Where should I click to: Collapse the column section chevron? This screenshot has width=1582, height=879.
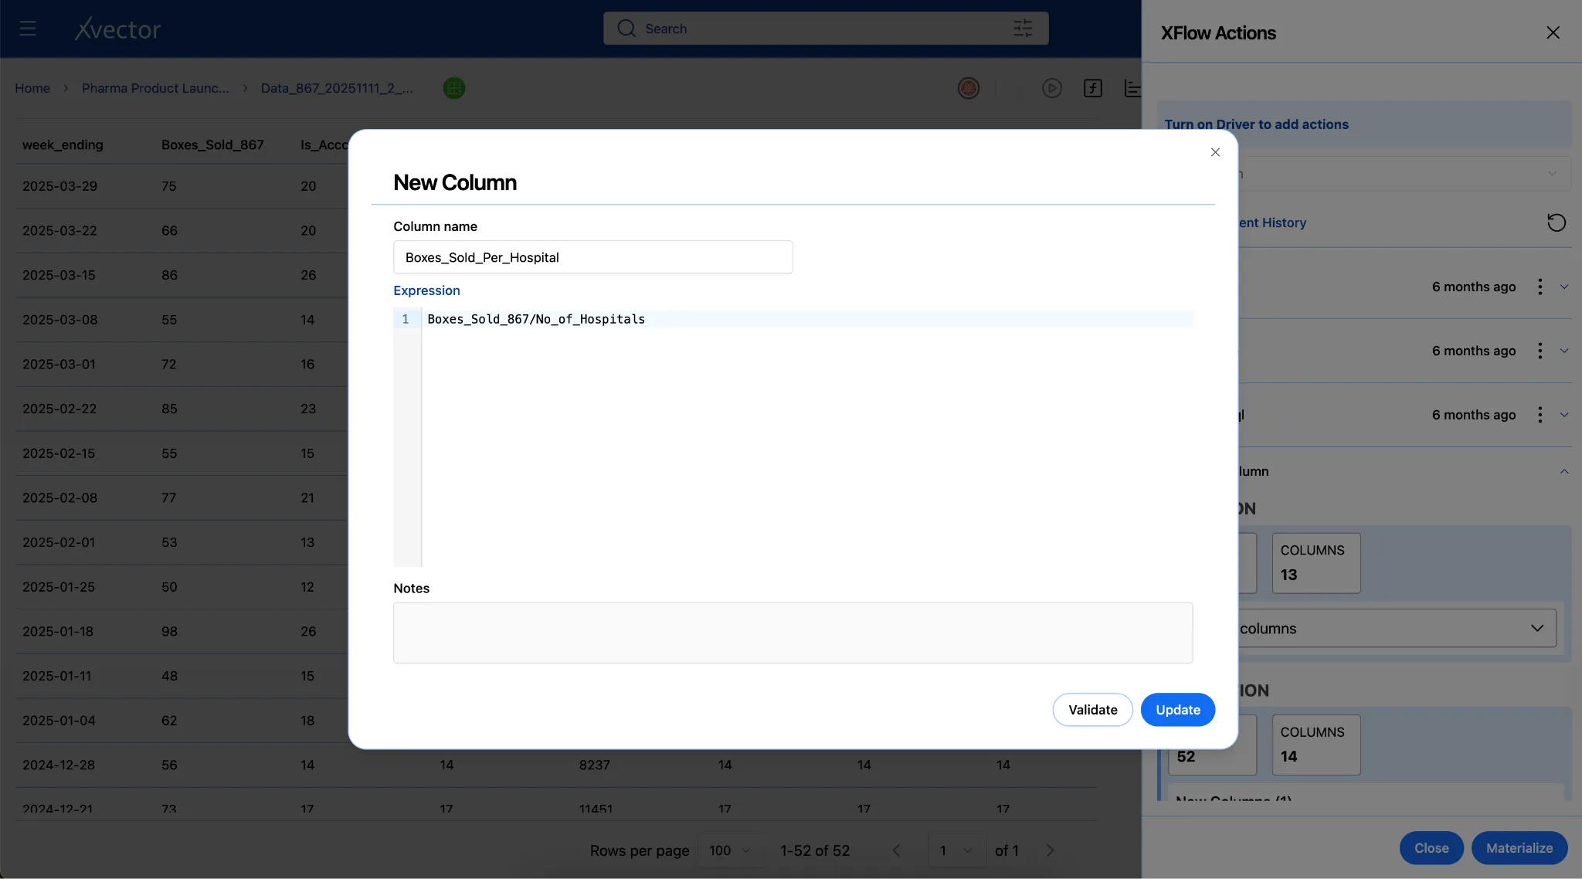coord(1564,471)
